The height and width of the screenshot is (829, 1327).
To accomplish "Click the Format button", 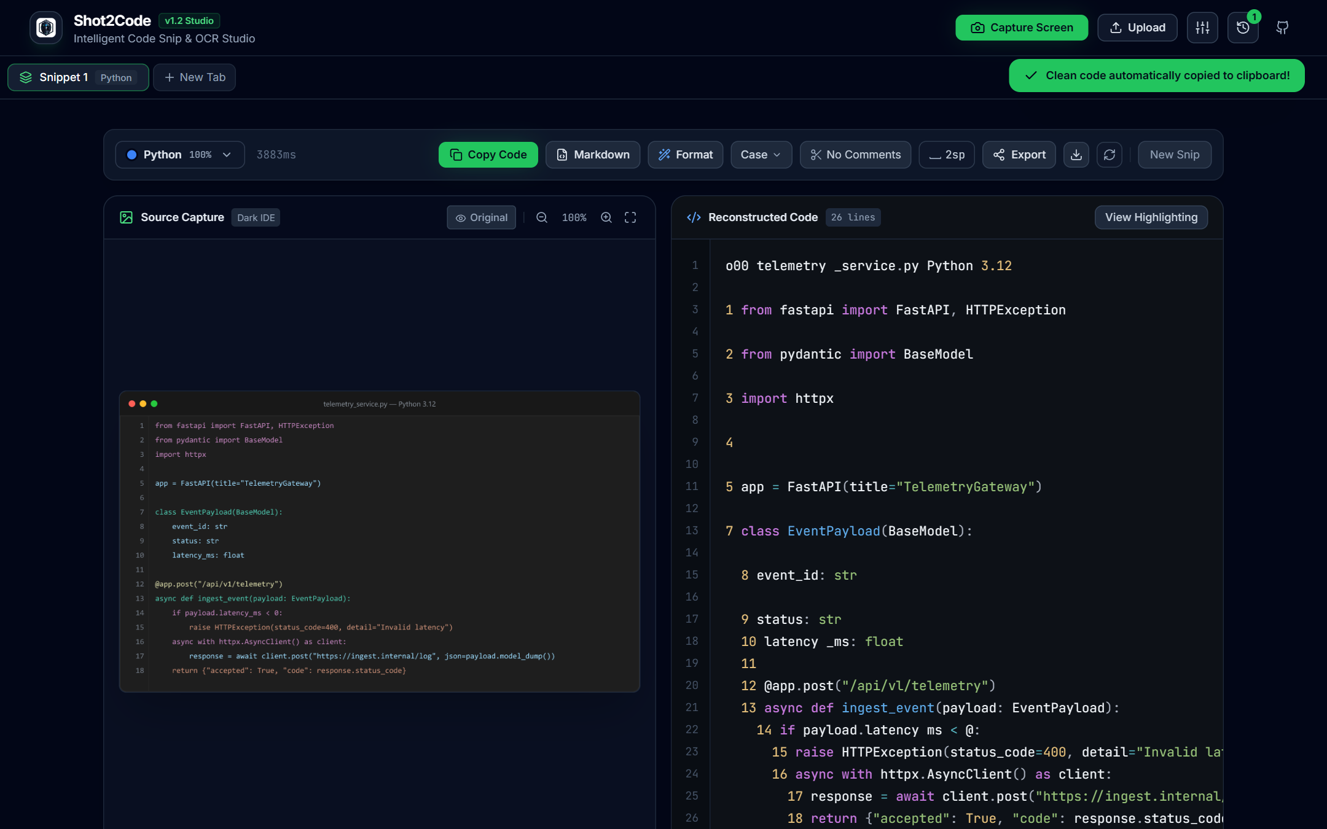I will pos(686,155).
